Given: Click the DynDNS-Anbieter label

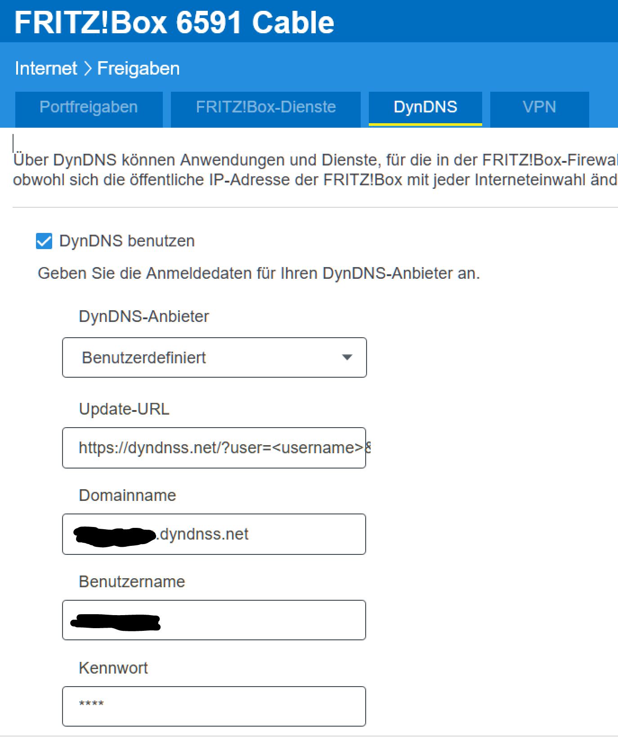Looking at the screenshot, I should pos(144,317).
